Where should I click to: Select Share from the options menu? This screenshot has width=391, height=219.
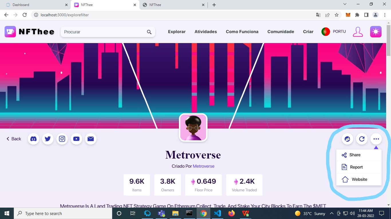click(355, 155)
